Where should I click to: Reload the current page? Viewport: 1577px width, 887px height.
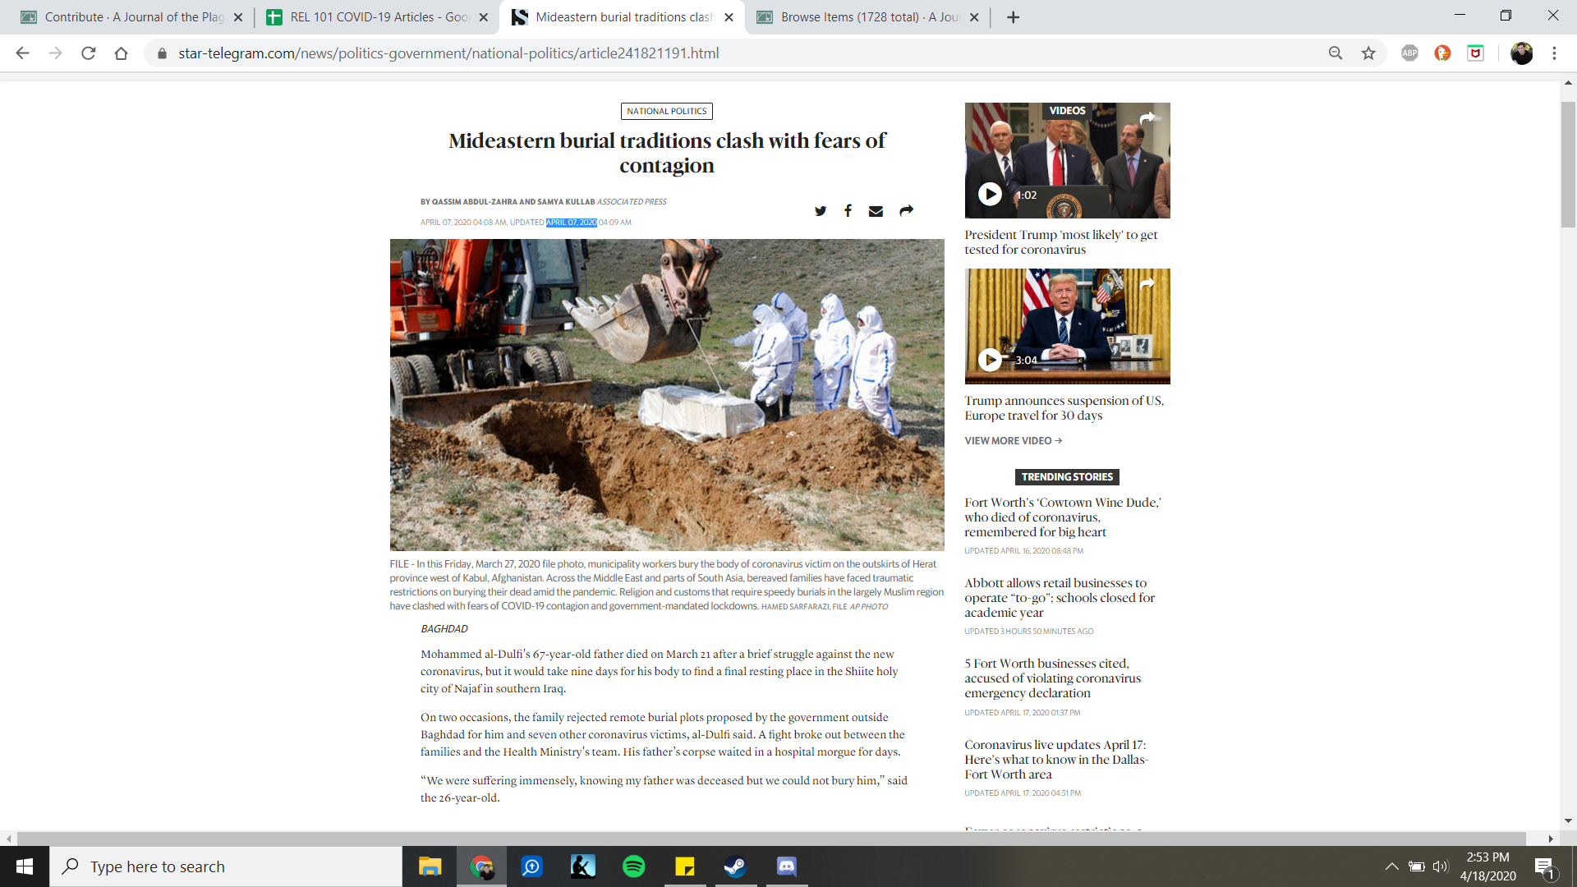pos(89,53)
